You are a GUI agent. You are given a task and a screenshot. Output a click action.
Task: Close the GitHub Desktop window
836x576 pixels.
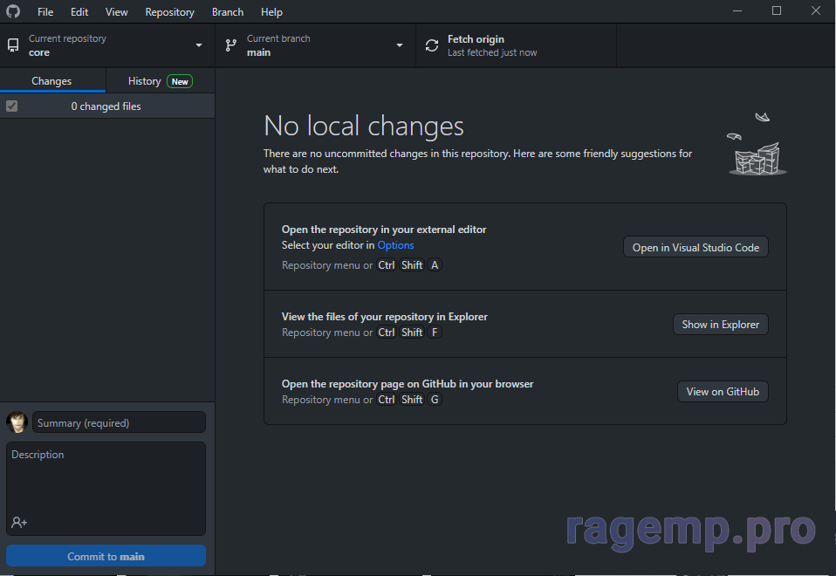click(x=816, y=10)
